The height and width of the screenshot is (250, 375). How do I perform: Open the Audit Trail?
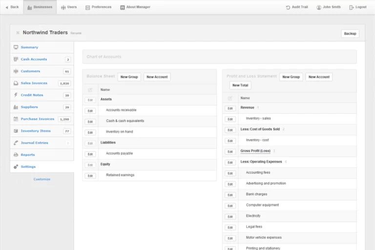[297, 7]
